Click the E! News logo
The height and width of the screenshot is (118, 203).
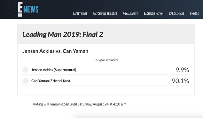point(28,9)
